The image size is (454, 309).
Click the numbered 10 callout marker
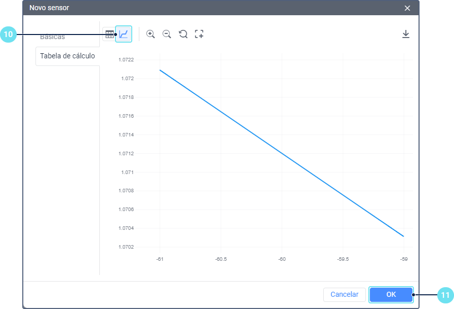(8, 34)
